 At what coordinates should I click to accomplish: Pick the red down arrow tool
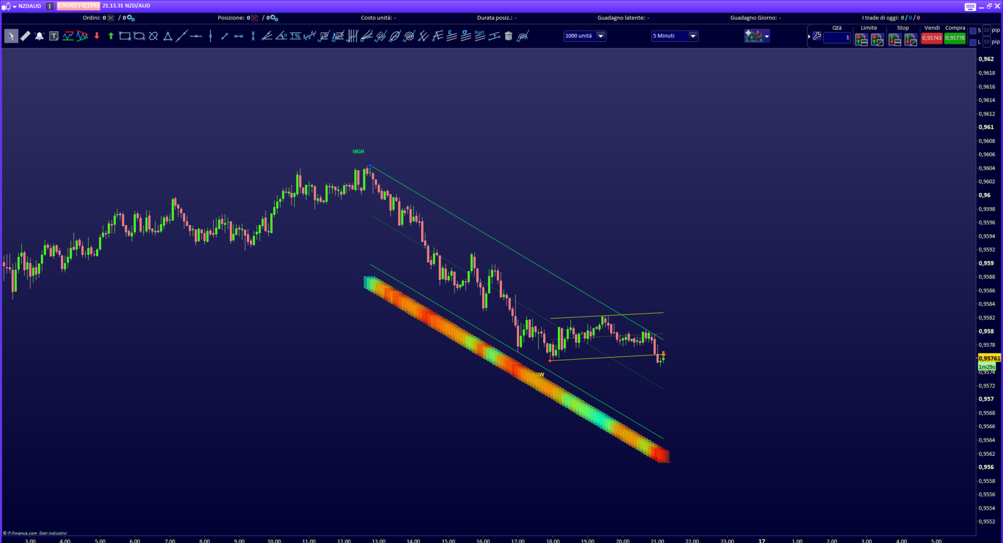click(x=97, y=36)
